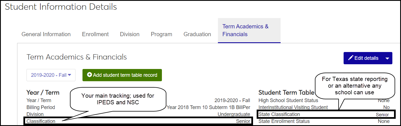The image size is (401, 126).
Task: Open the Enrollment tab
Action: pyautogui.click(x=95, y=34)
